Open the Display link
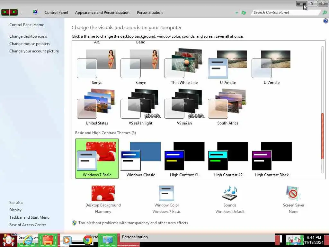 (15, 210)
